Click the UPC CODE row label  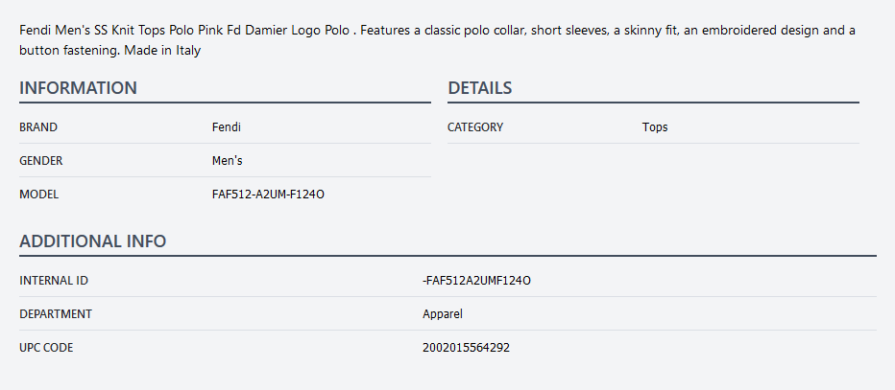pyautogui.click(x=46, y=347)
